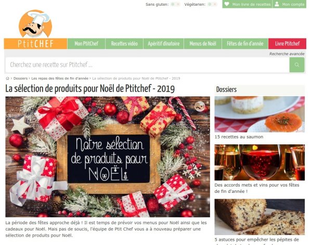The width and height of the screenshot is (312, 245).
Task: Open the Mon PtitChef menu
Action: click(86, 43)
